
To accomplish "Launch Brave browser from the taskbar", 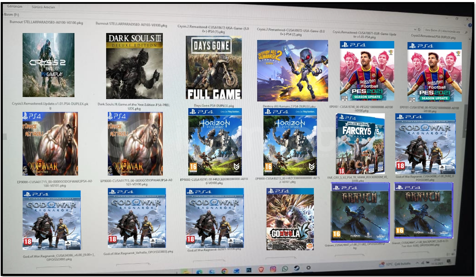I will [x=261, y=269].
